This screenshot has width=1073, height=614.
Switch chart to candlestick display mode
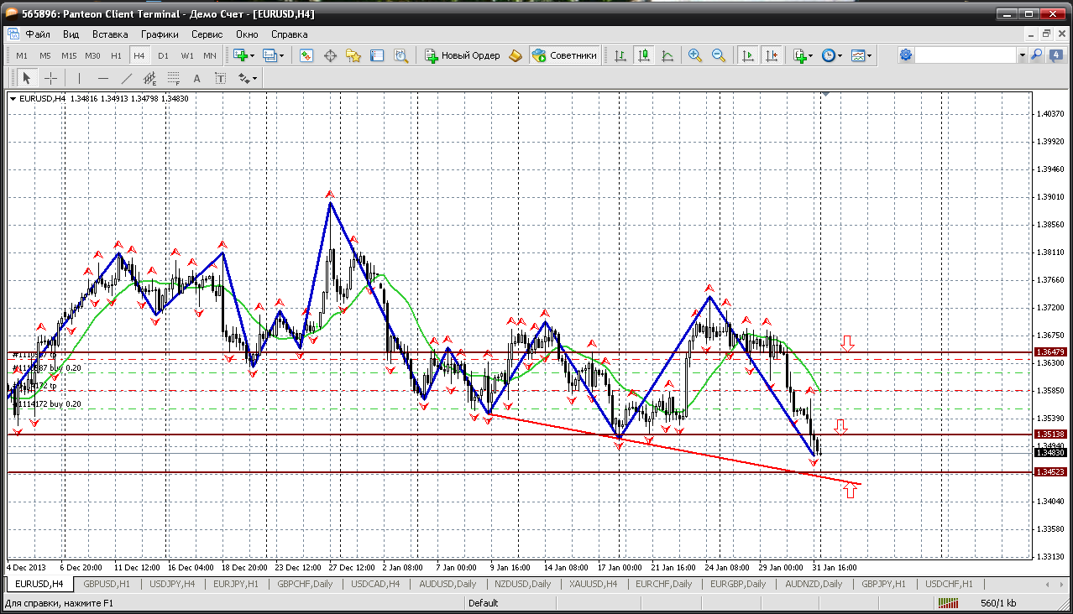click(644, 55)
